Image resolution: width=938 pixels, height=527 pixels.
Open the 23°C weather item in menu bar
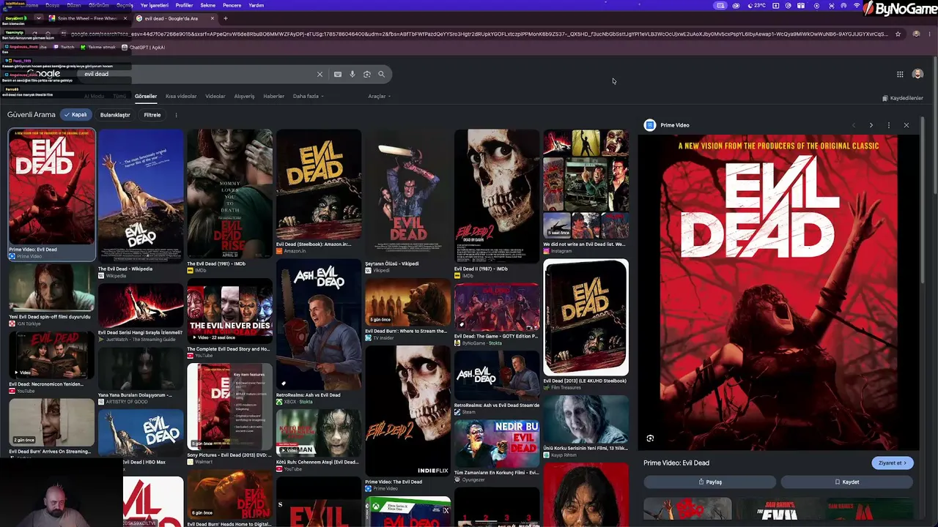757,5
